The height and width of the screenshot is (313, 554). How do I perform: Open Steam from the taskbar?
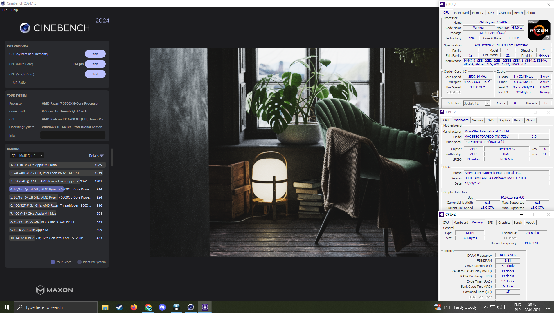pyautogui.click(x=119, y=307)
